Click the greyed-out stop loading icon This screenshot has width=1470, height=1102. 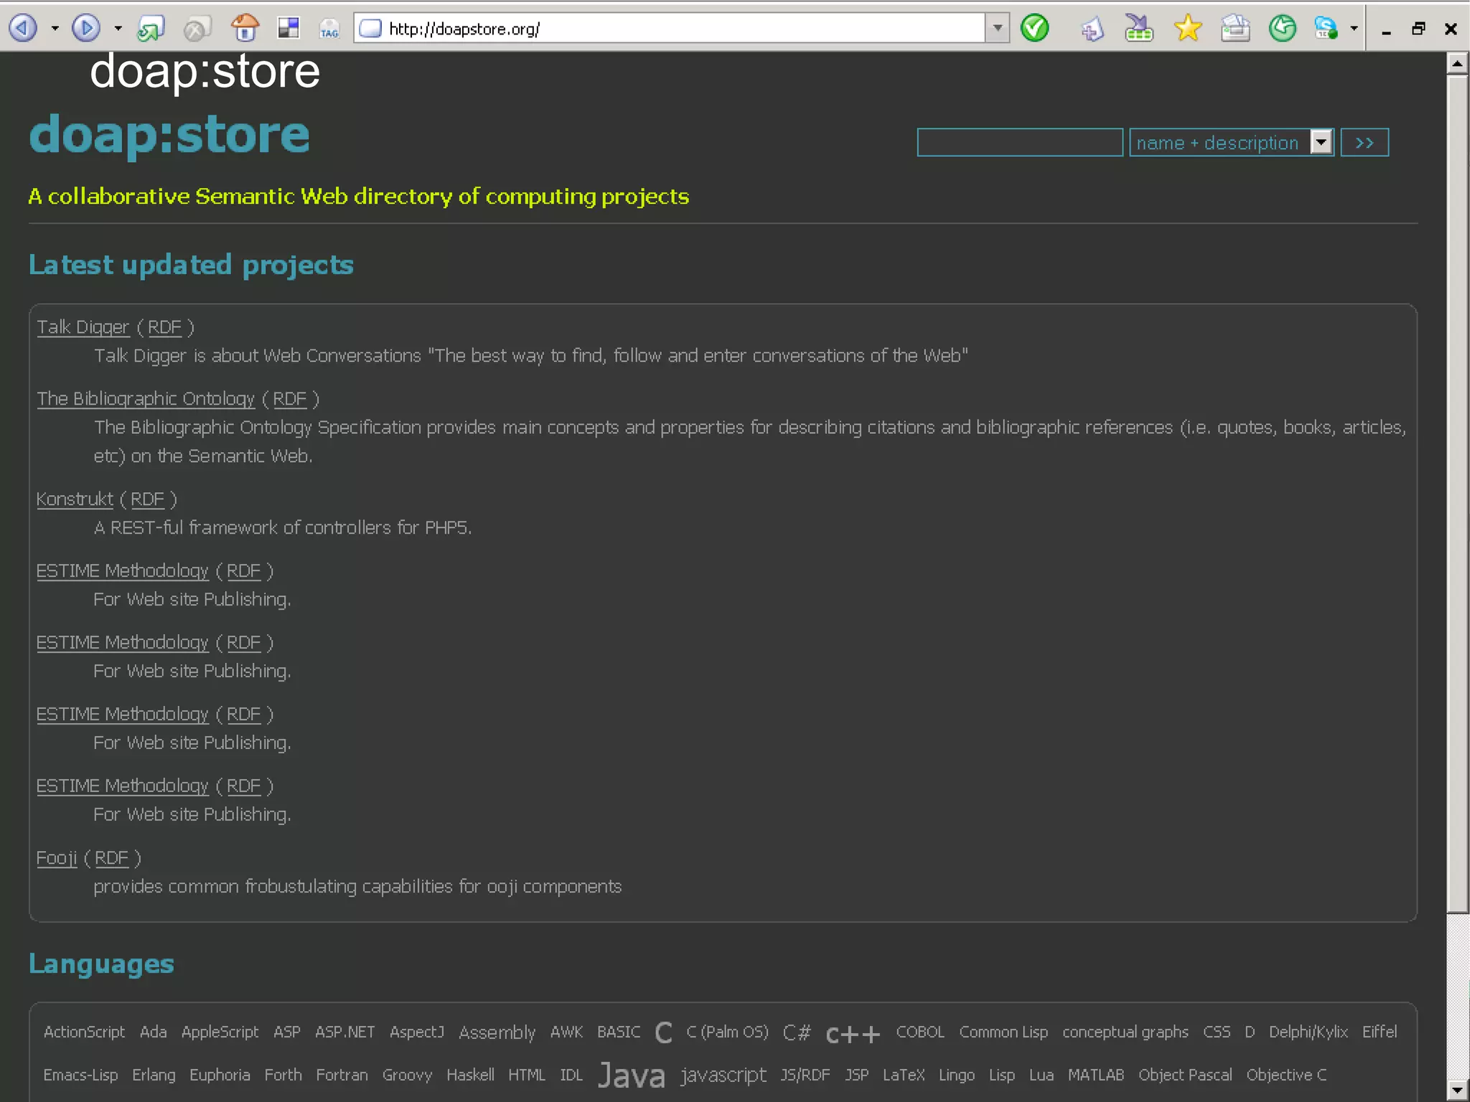click(x=197, y=29)
